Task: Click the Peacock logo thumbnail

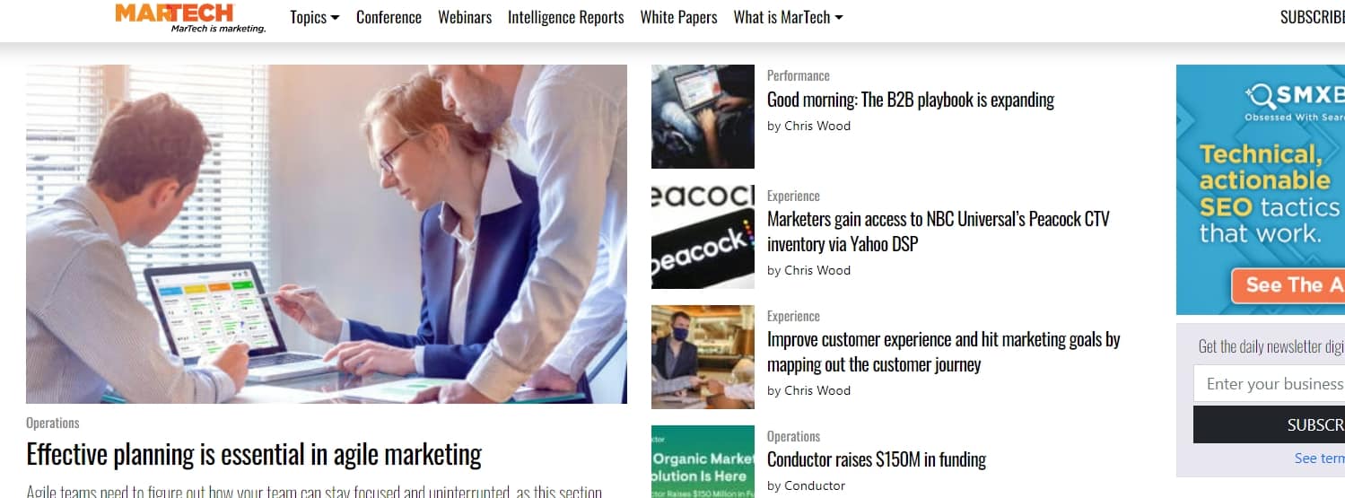Action: click(x=703, y=237)
